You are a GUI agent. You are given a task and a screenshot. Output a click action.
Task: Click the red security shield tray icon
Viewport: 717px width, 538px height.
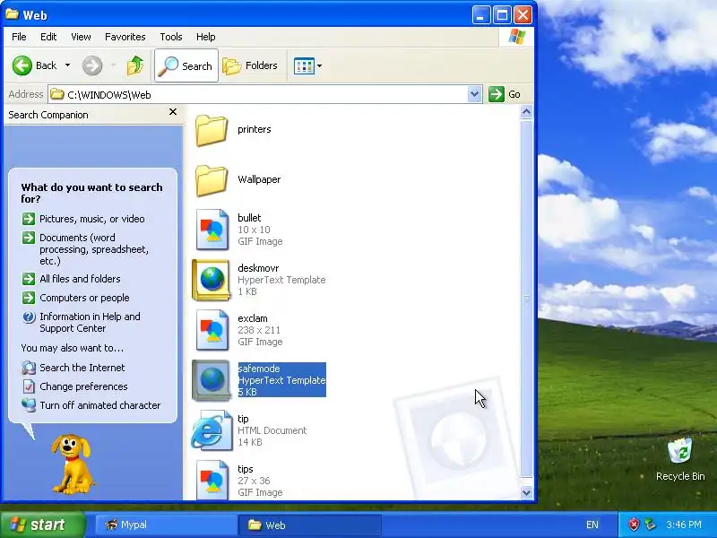point(634,525)
